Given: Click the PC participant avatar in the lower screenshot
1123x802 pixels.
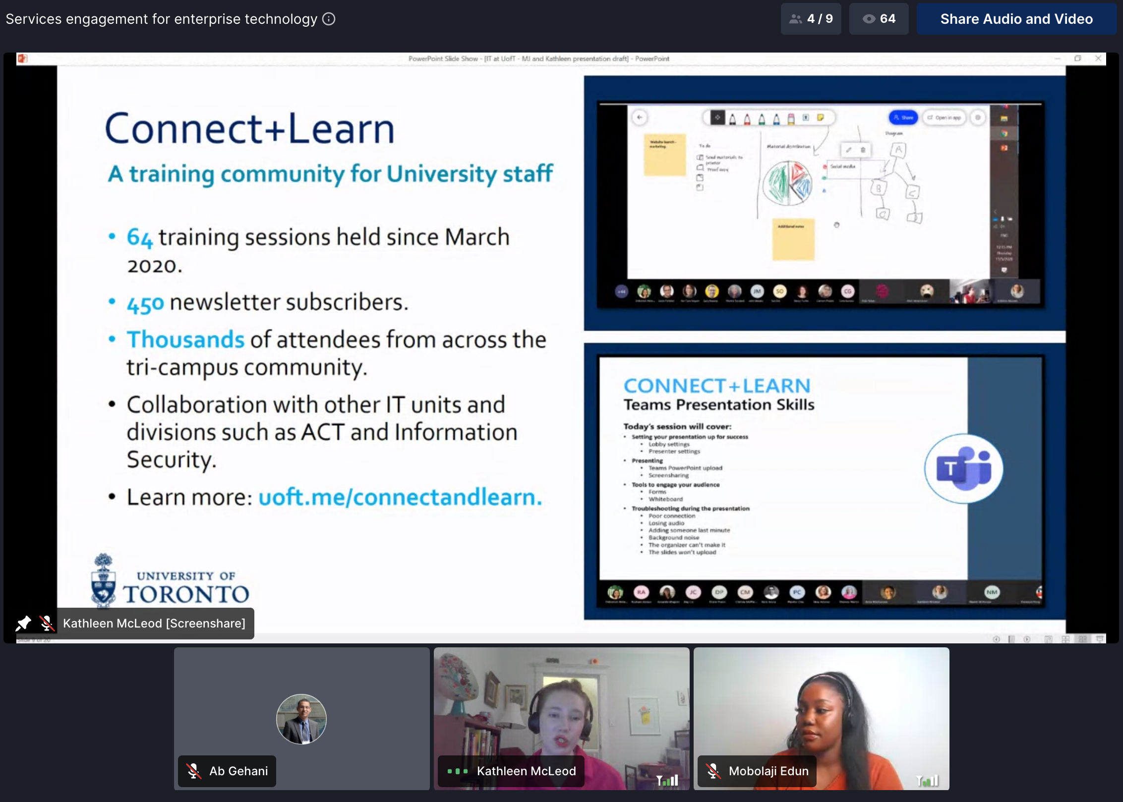Looking at the screenshot, I should (x=797, y=592).
